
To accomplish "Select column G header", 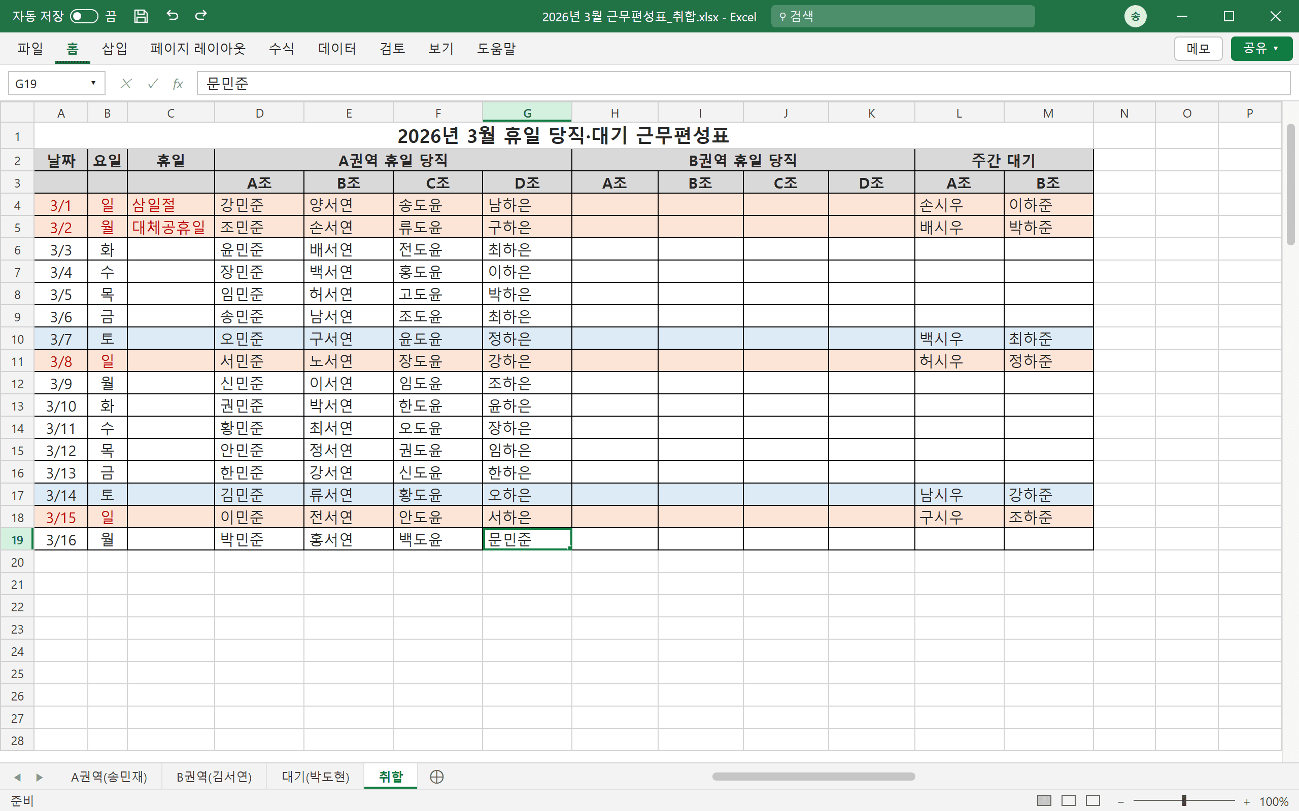I will coord(527,113).
